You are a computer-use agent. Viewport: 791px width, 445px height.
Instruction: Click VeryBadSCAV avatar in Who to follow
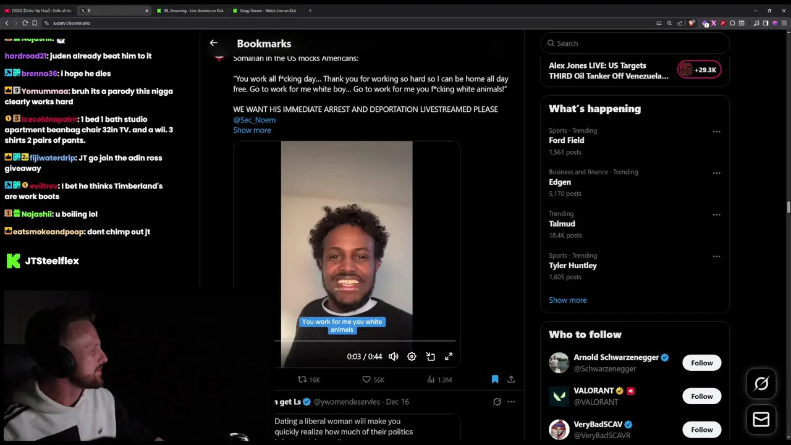click(x=559, y=430)
